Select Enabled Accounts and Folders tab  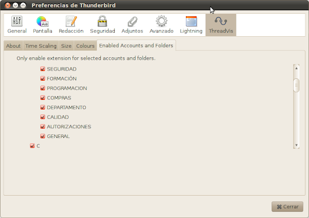pos(136,45)
